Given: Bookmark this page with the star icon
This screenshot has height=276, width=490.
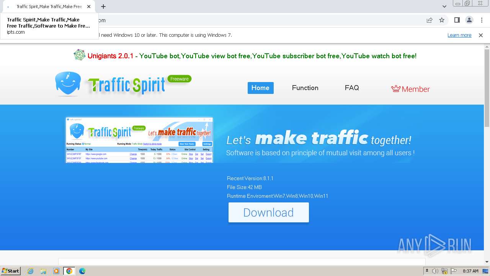Looking at the screenshot, I should pos(442,20).
